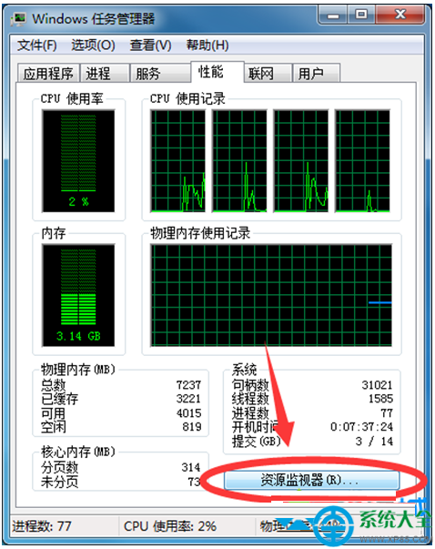Switch to the 服务 tab
Screen dimensions: 435x549
pos(160,74)
